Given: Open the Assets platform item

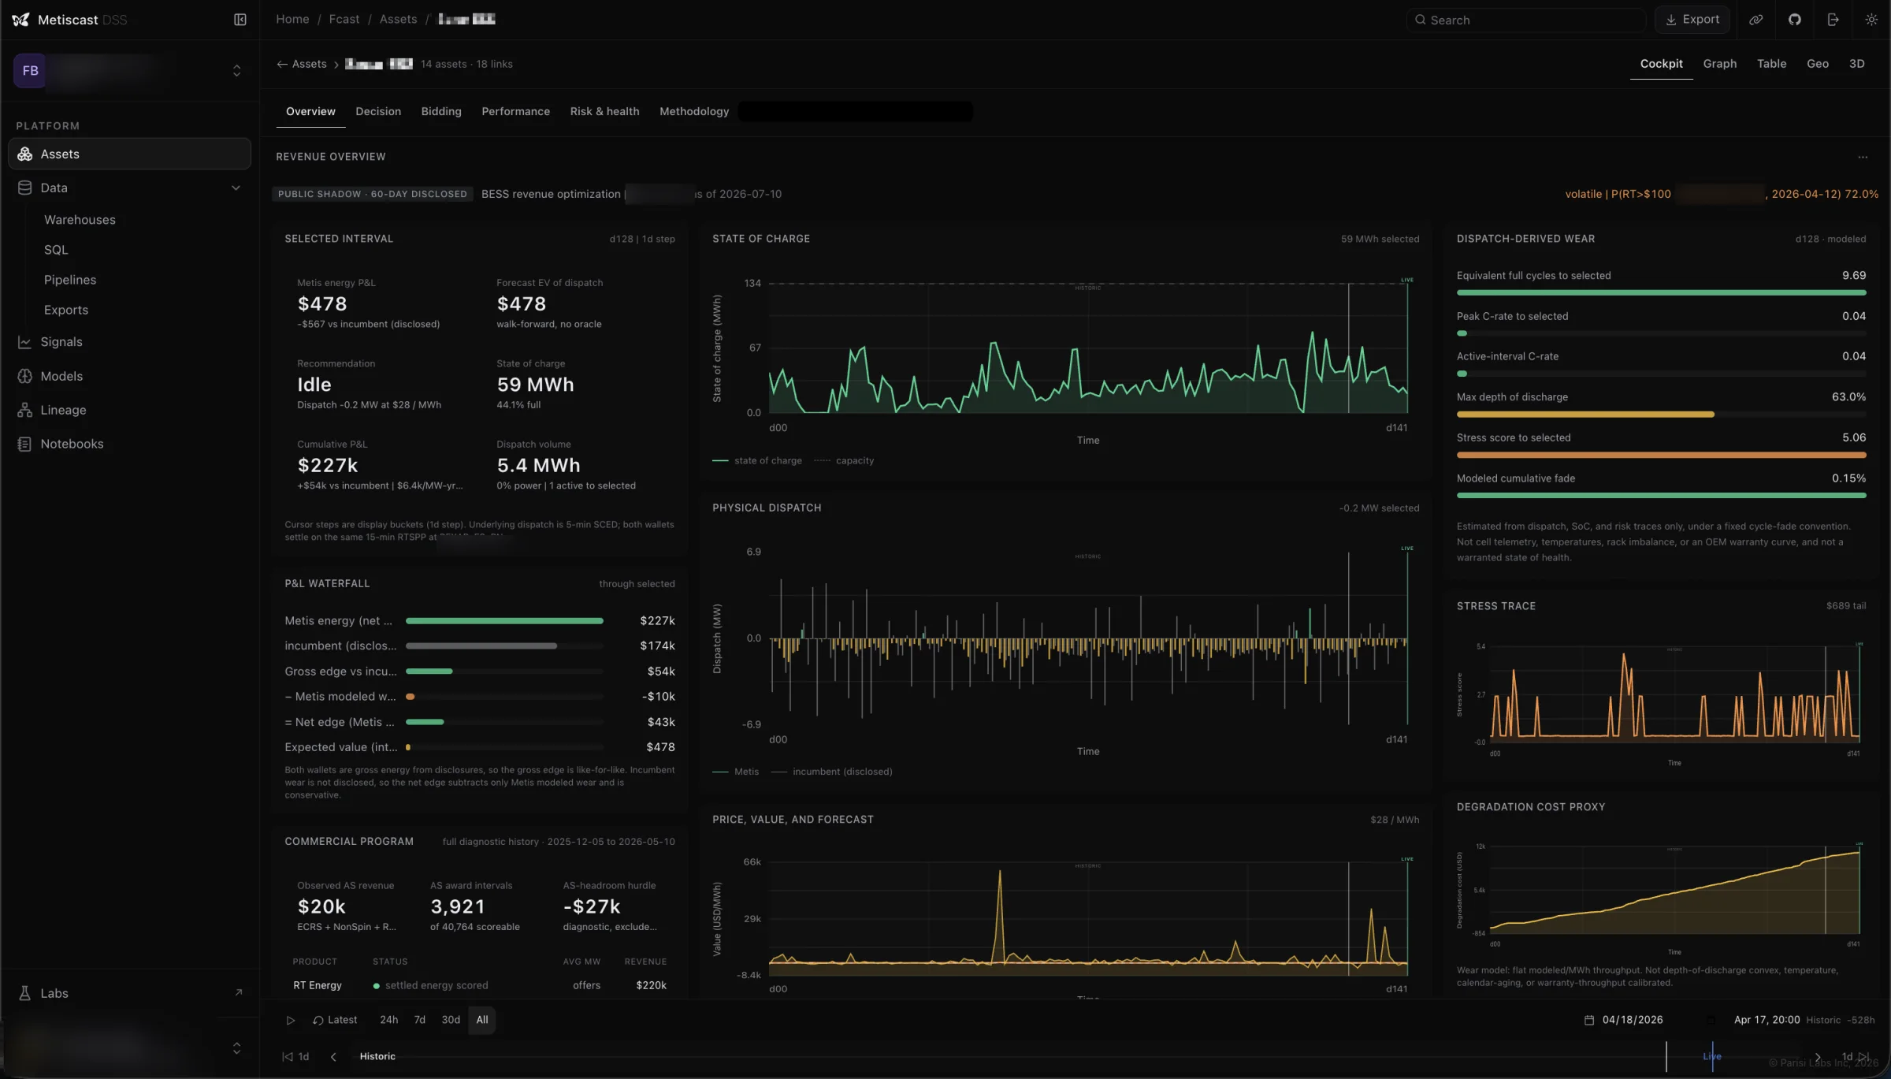Looking at the screenshot, I should coord(129,154).
